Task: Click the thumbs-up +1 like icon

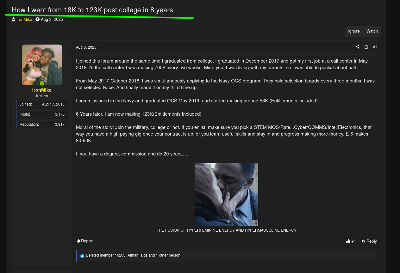Action: pos(348,241)
